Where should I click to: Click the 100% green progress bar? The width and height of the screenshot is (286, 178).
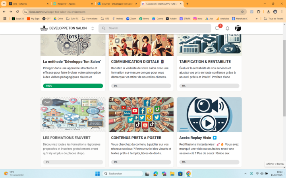(x=73, y=86)
